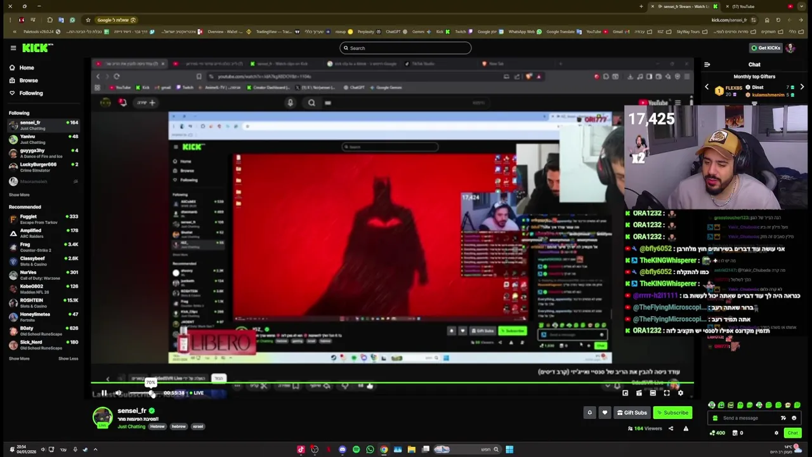Screen dimensions: 812x457
Task: Open the user profile avatar menu
Action: tap(790, 48)
